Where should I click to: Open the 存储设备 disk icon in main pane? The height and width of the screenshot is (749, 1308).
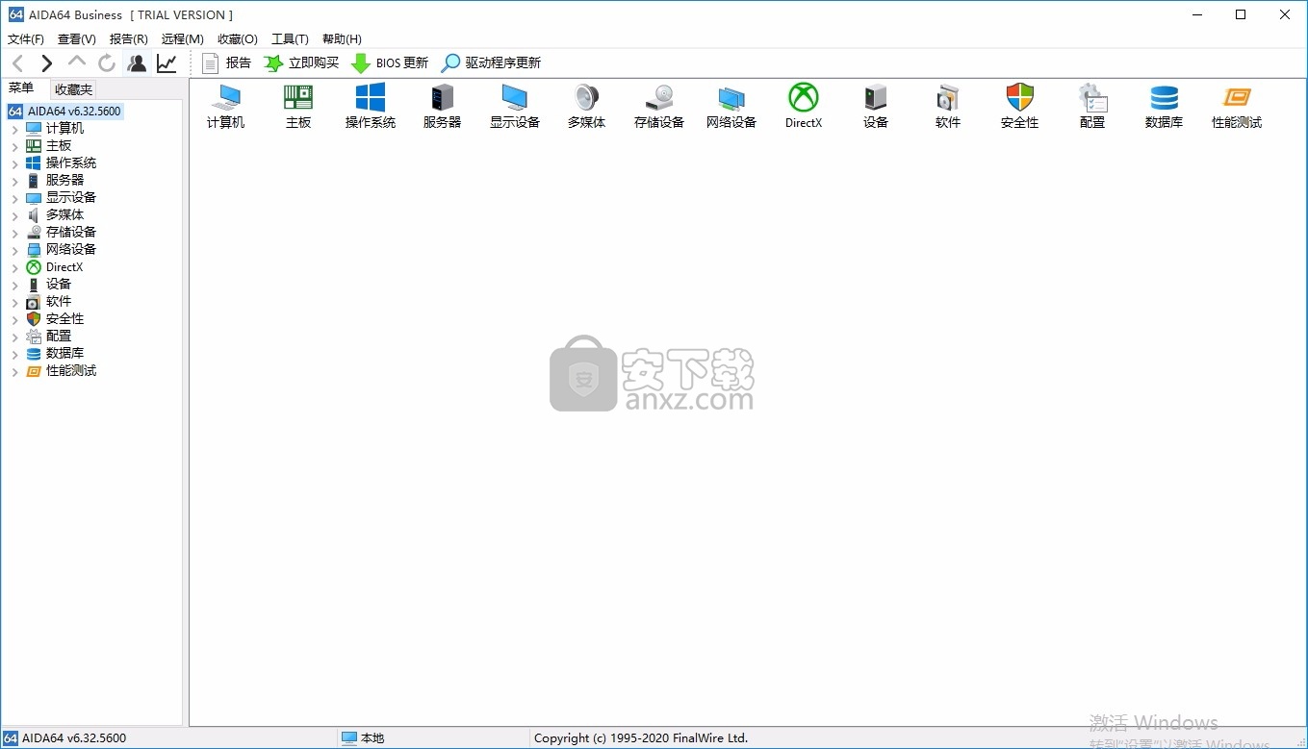tap(659, 106)
